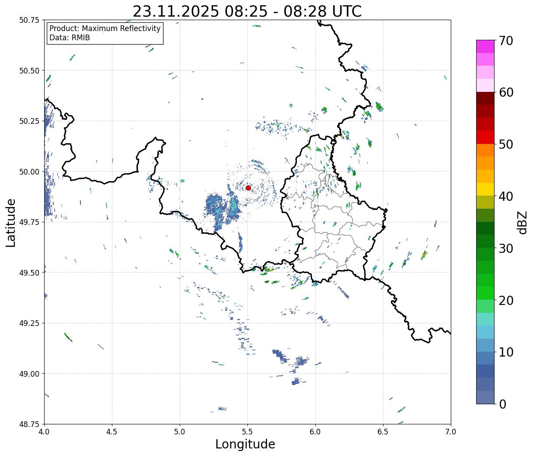This screenshot has width=533, height=455.
Task: Click the magenta 70 dBZ color band
Action: 485,46
